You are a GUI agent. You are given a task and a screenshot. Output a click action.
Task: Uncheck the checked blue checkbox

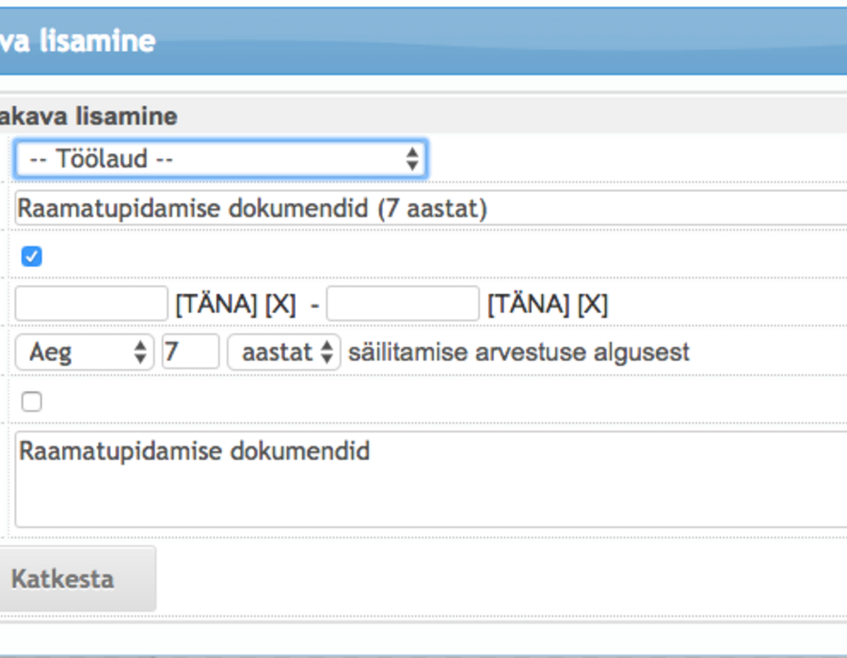click(x=31, y=257)
